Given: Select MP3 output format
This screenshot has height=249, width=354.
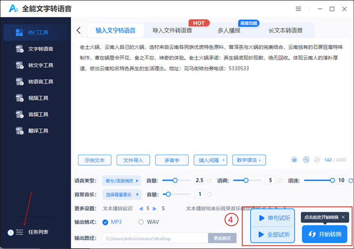Looking at the screenshot, I should tap(111, 222).
